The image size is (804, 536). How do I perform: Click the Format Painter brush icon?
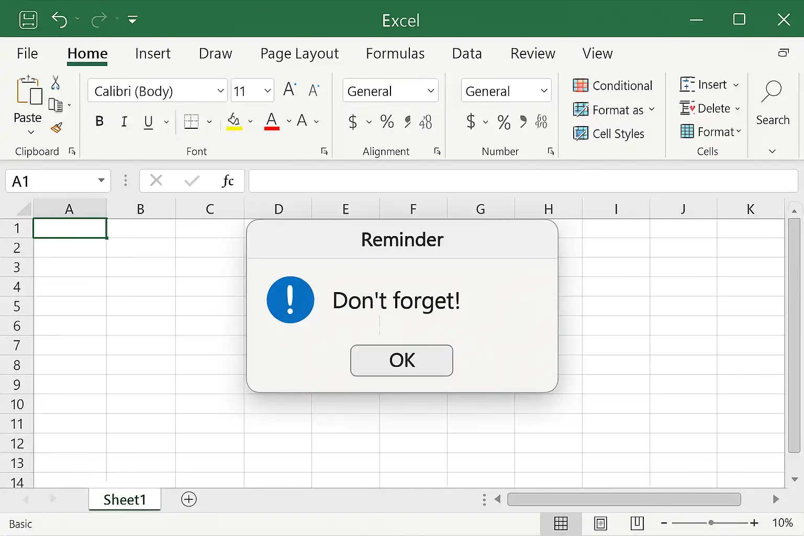(x=57, y=128)
